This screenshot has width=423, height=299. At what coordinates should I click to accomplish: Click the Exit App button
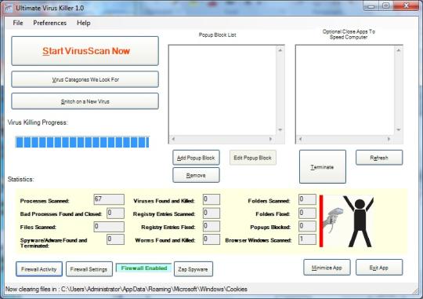pos(379,268)
